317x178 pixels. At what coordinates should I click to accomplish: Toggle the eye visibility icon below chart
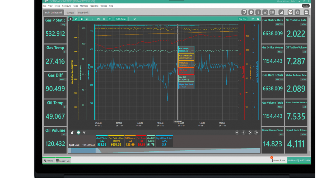[x=78, y=132]
